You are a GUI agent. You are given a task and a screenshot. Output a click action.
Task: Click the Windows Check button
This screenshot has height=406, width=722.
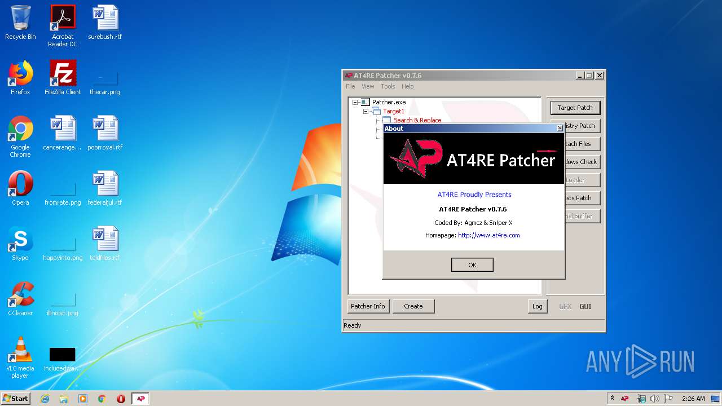[582, 162]
